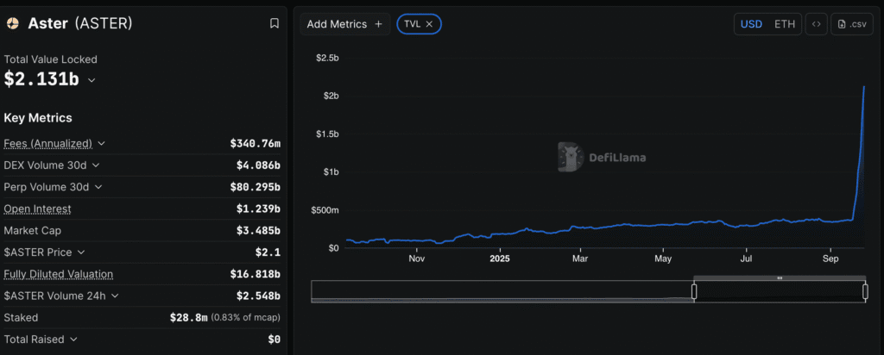Expand the $ASTER Price row
Viewport: 884px width, 355px height.
pos(80,252)
